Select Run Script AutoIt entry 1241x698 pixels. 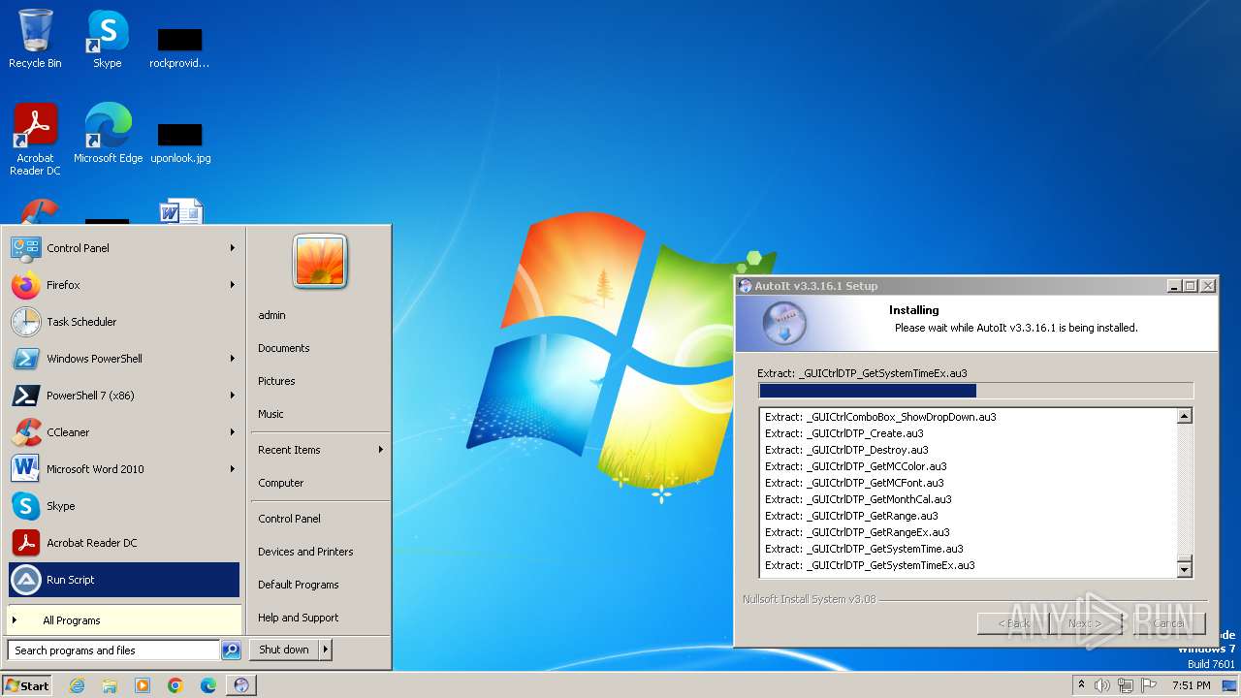pyautogui.click(x=124, y=580)
